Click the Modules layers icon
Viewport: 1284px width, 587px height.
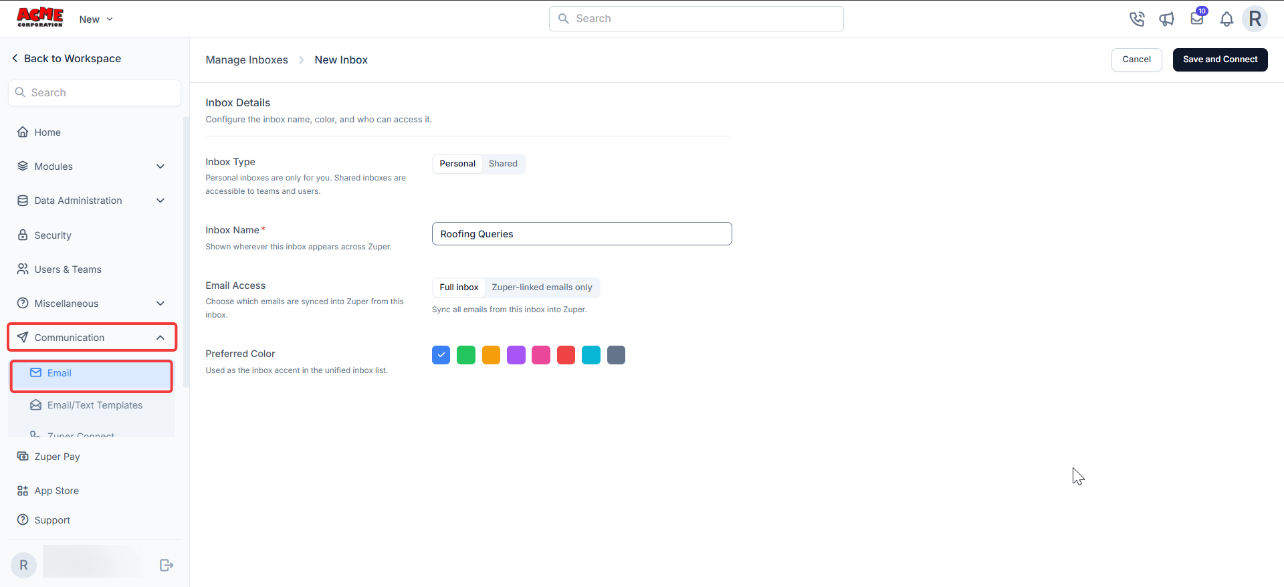[23, 166]
